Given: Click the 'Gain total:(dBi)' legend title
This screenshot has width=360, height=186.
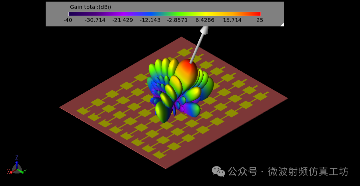Looking at the screenshot, I should (90, 7).
